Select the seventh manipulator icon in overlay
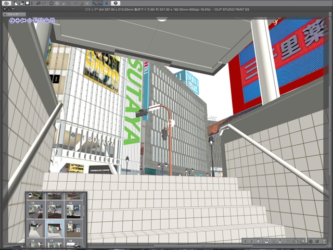This screenshot has width=333, height=250. point(47,20)
